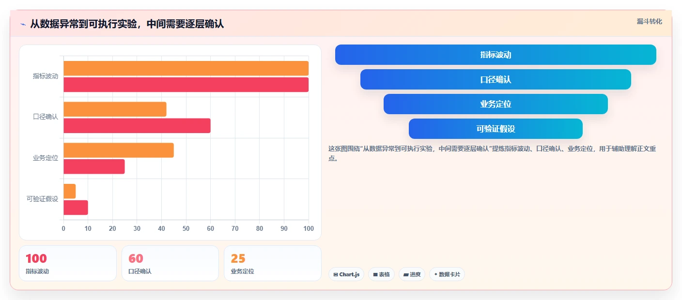Click the lightning icon beside the title
The image size is (682, 300).
coord(23,24)
